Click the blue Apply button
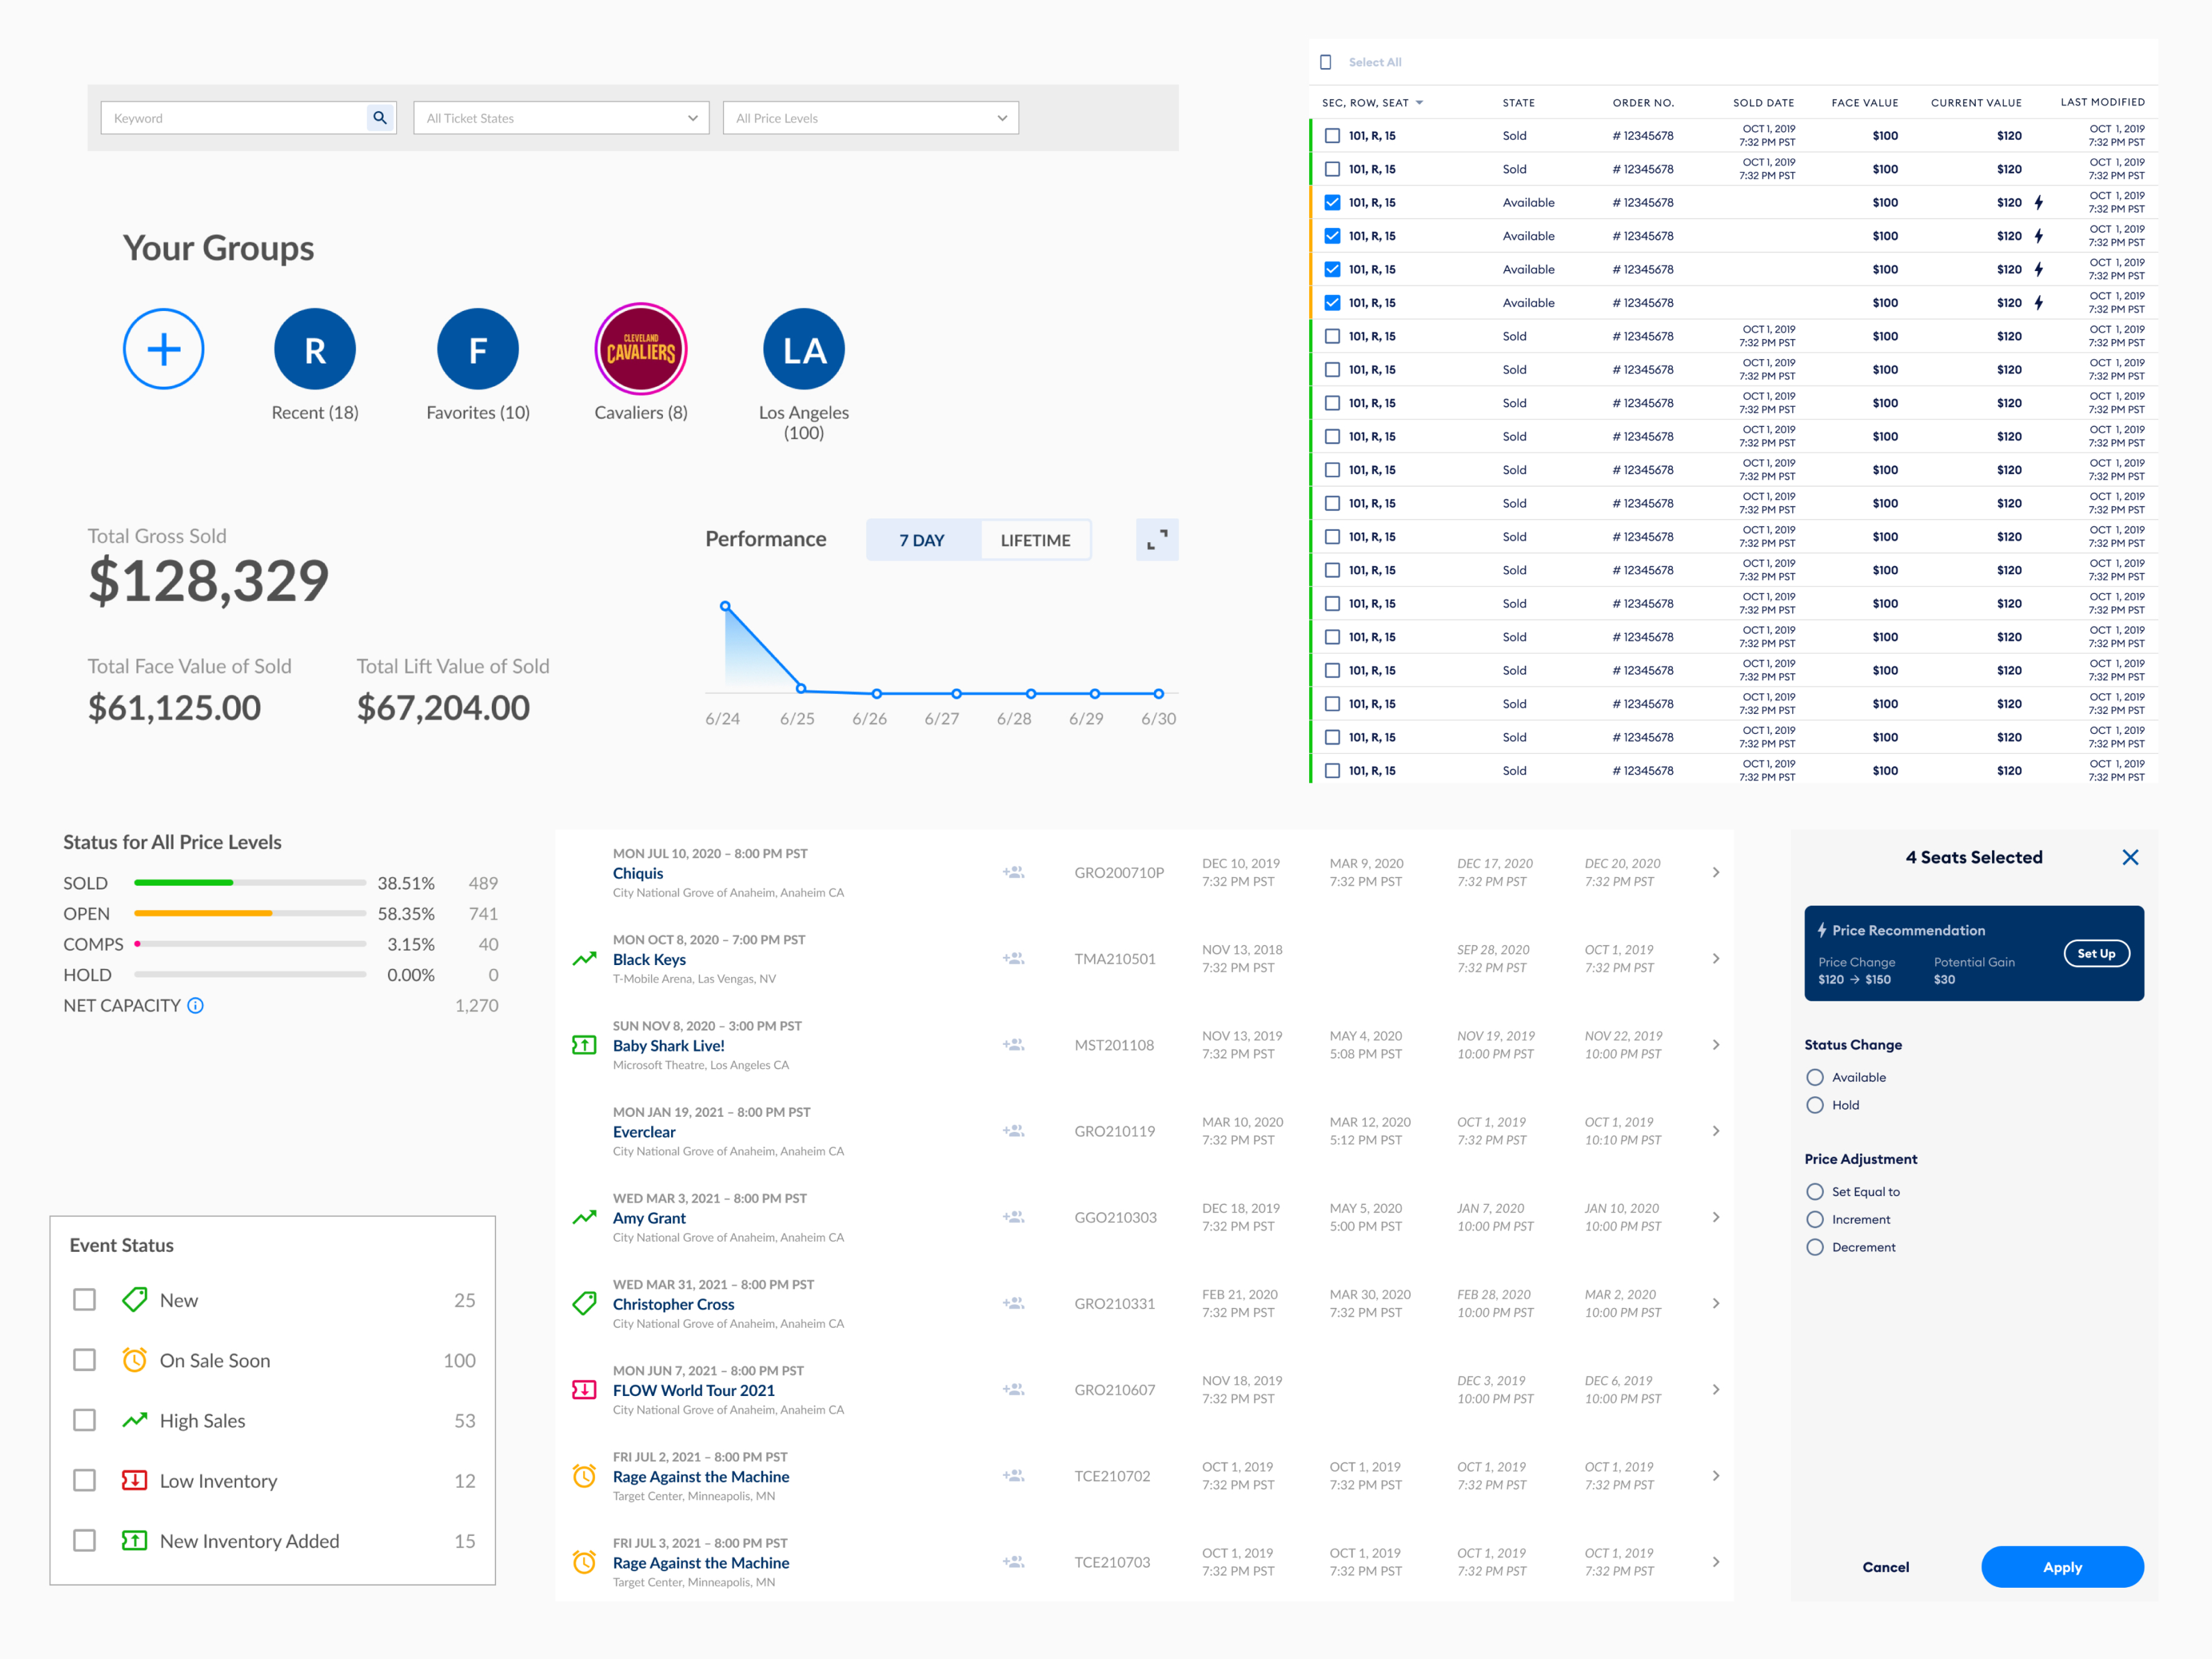2212x1659 pixels. pyautogui.click(x=2062, y=1567)
